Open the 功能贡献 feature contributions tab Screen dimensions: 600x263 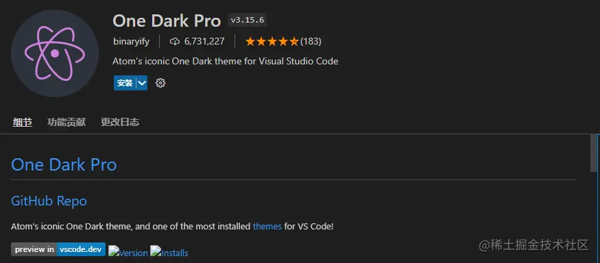coord(67,123)
